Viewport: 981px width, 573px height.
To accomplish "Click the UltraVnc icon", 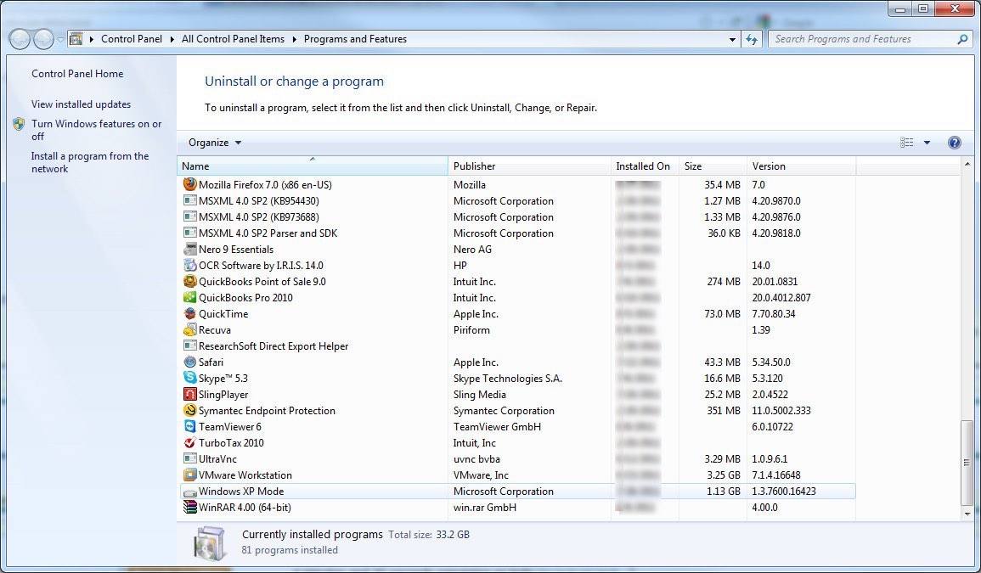I will click(189, 458).
